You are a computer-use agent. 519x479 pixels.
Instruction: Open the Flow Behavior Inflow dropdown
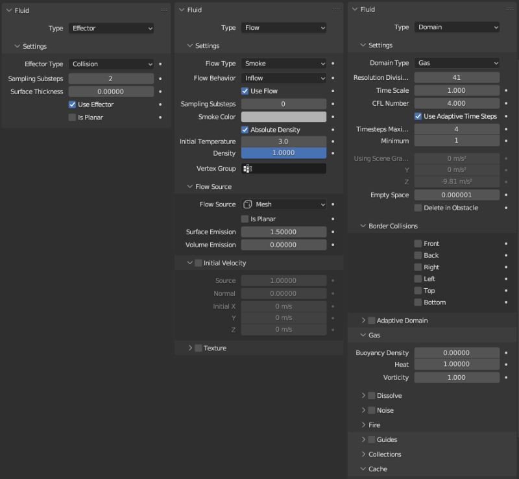click(x=284, y=78)
